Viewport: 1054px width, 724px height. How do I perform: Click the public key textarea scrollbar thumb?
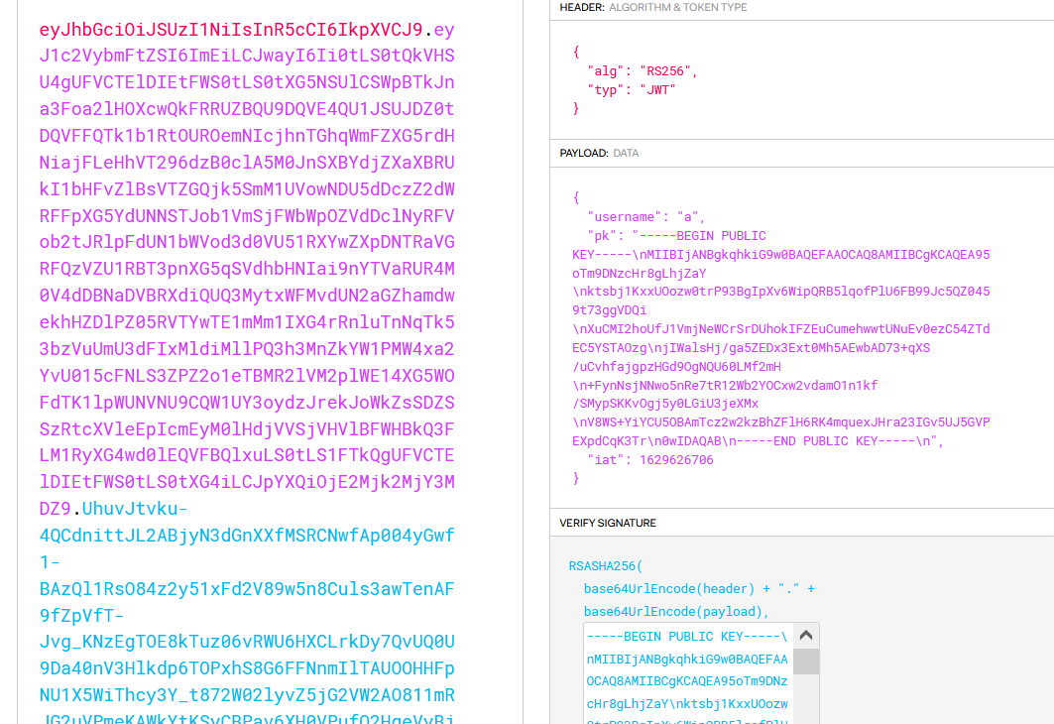pyautogui.click(x=806, y=662)
